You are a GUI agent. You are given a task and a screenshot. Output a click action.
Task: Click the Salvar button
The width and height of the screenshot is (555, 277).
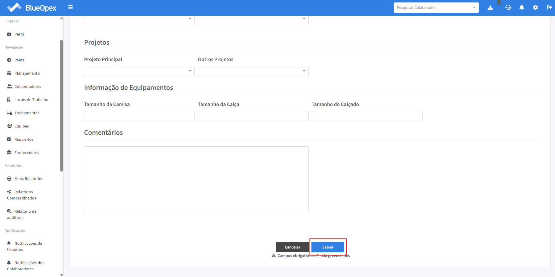[x=328, y=247]
